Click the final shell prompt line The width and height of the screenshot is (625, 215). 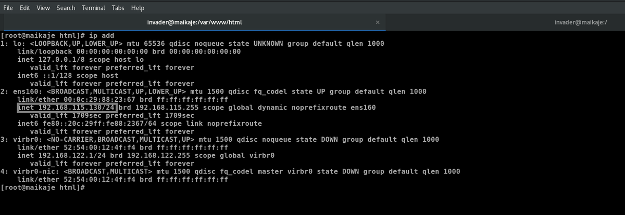[x=43, y=187]
